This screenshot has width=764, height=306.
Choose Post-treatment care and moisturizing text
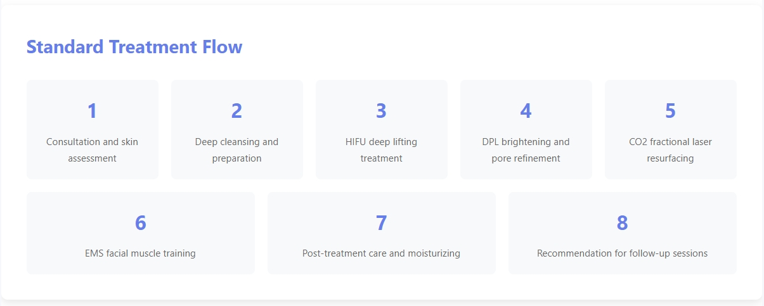coord(381,253)
